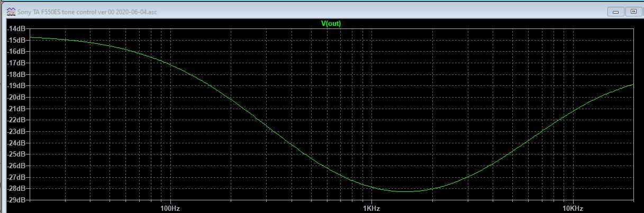
Task: Click the -22dB axis label
Action: 16,120
